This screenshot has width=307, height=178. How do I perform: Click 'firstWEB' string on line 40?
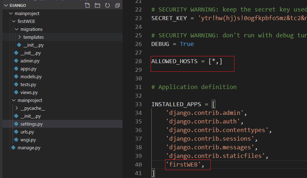click(183, 164)
